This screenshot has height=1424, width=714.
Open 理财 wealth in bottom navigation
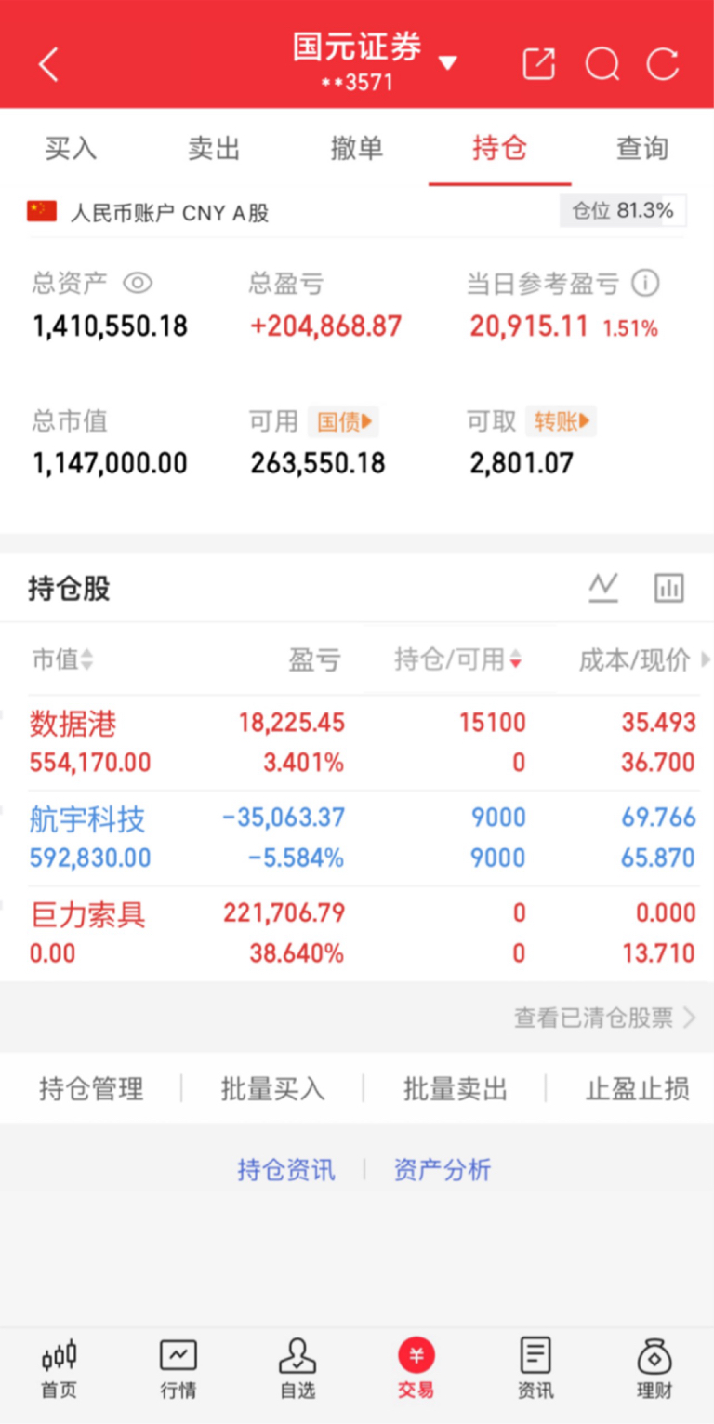(654, 1369)
